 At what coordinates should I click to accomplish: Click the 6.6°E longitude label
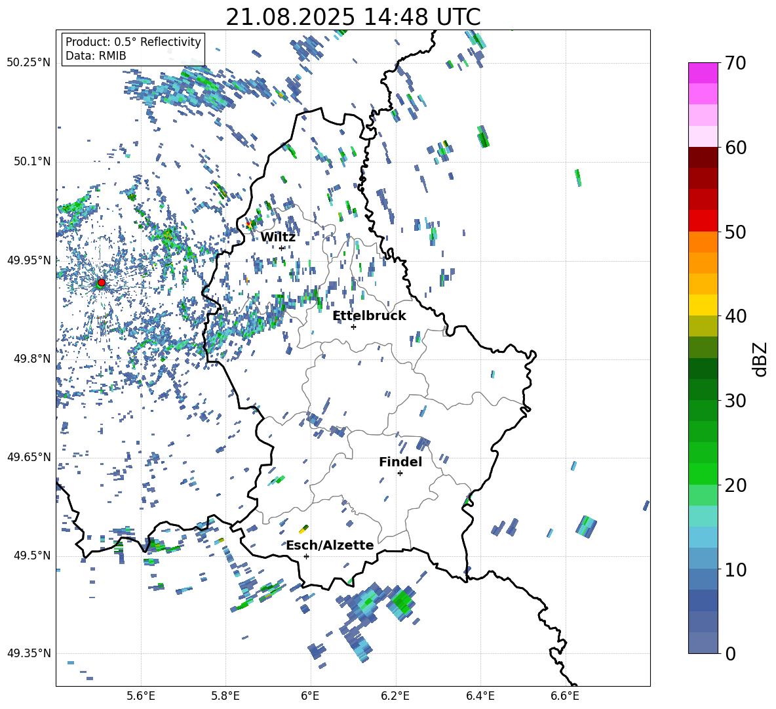point(565,696)
